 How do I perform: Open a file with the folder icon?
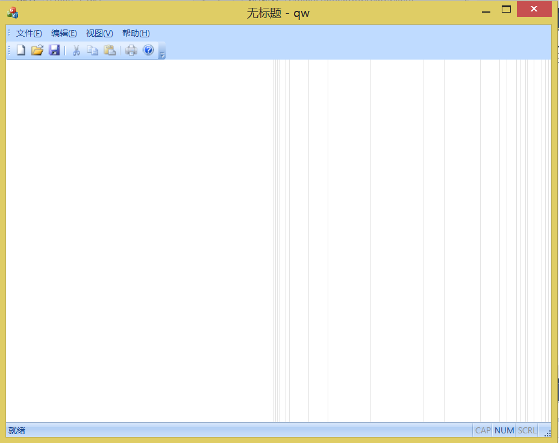tap(37, 50)
